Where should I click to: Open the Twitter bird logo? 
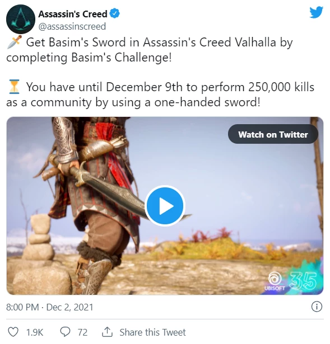point(316,12)
